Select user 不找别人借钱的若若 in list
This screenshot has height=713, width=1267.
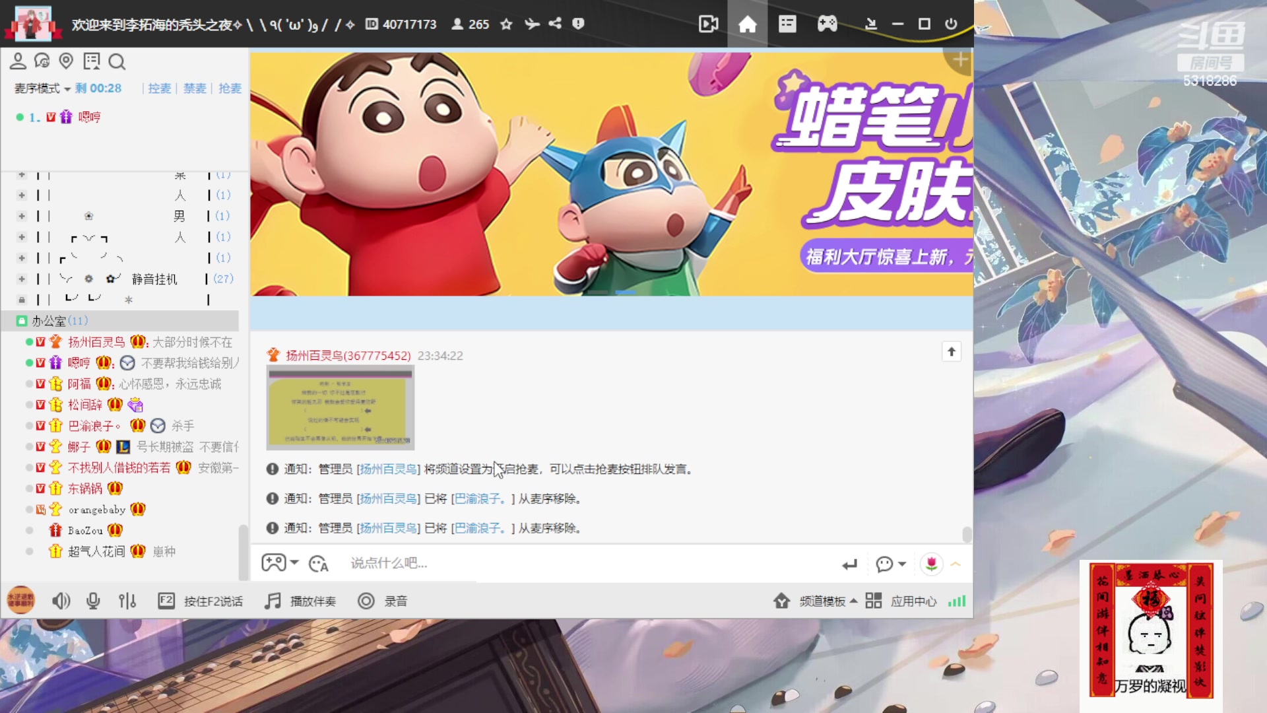(x=119, y=468)
